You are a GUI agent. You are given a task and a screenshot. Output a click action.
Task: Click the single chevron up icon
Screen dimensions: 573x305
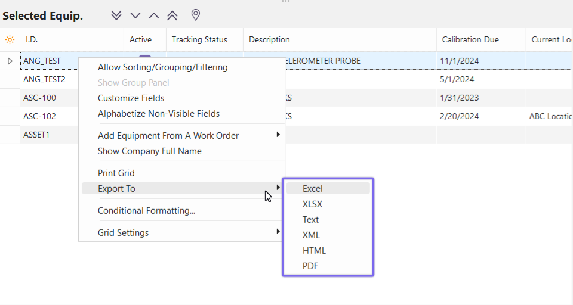(154, 15)
